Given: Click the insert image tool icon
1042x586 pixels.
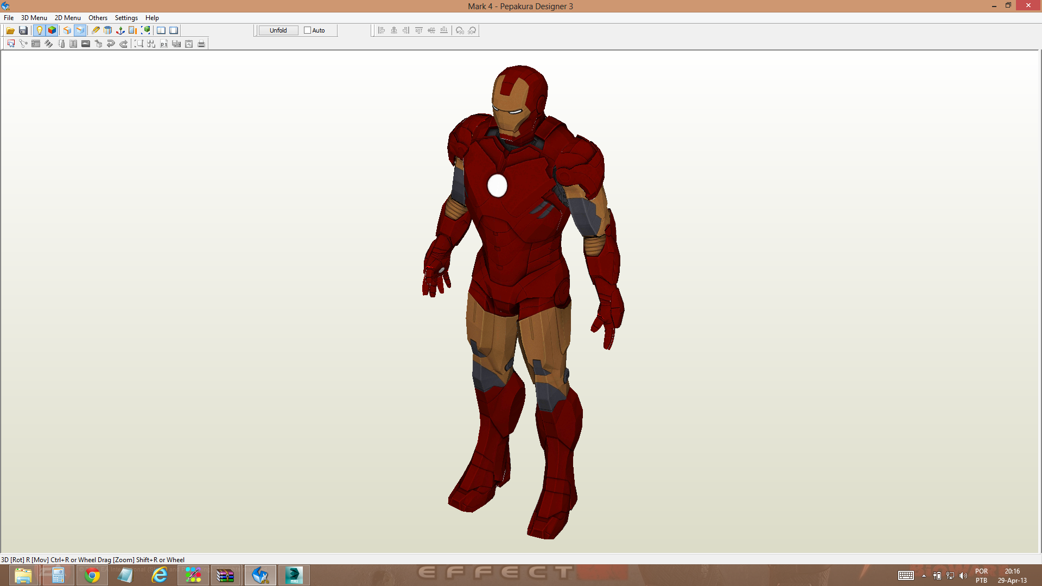Looking at the screenshot, I should (86, 44).
